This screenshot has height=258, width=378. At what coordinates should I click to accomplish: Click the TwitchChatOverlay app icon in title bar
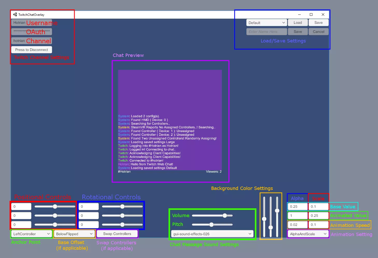point(15,14)
